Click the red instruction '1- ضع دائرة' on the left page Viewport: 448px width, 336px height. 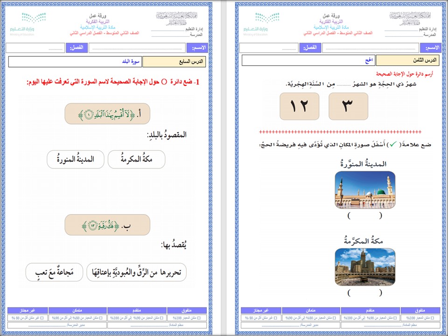[x=113, y=82]
